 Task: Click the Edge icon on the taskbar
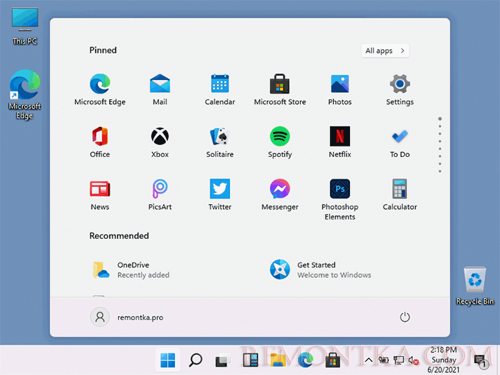point(306,360)
